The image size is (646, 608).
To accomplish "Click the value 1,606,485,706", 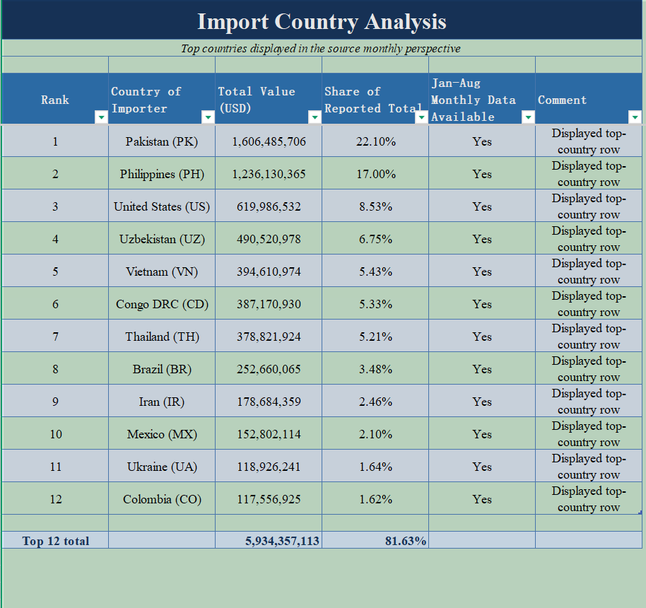I will pos(269,141).
